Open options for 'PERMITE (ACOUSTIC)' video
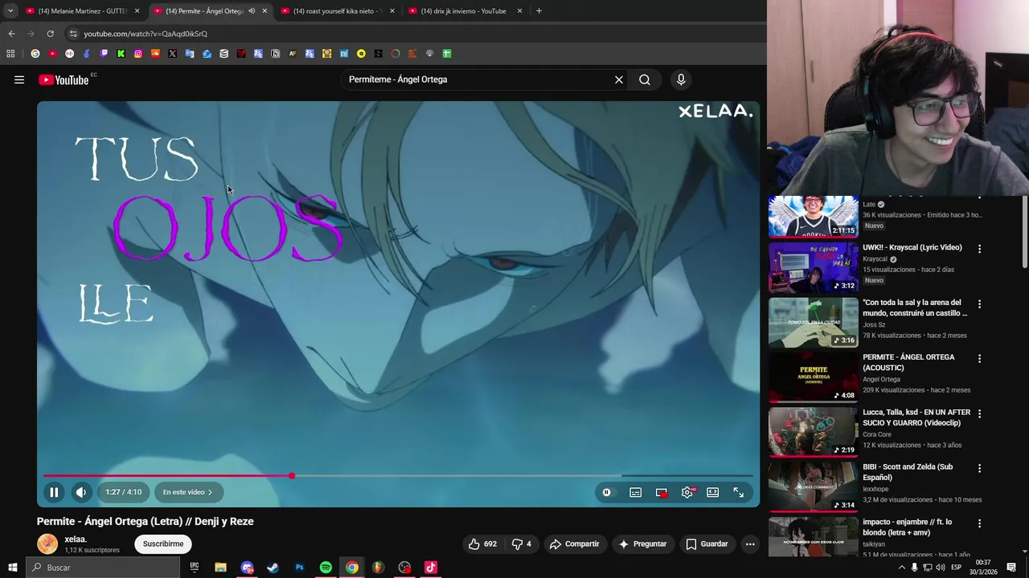The width and height of the screenshot is (1029, 578). [x=979, y=359]
